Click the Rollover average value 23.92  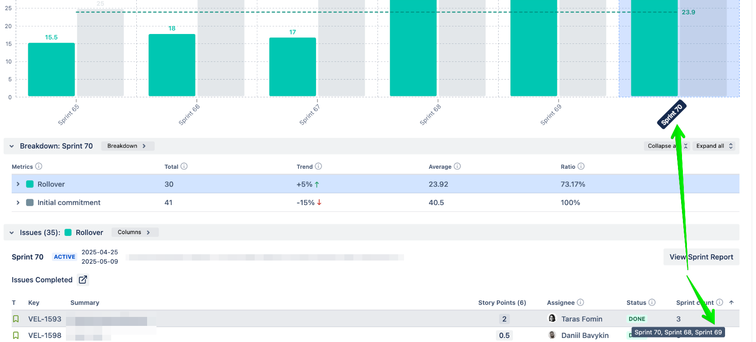click(x=439, y=184)
